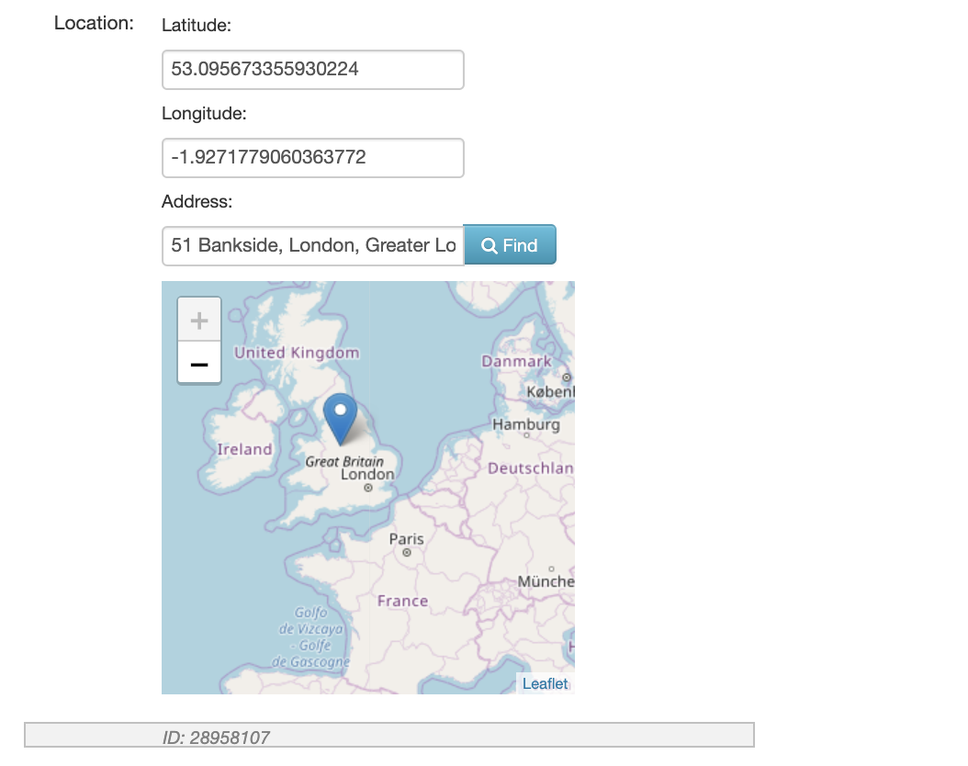
Task: Click the Paris city dot on map
Action: point(407,552)
